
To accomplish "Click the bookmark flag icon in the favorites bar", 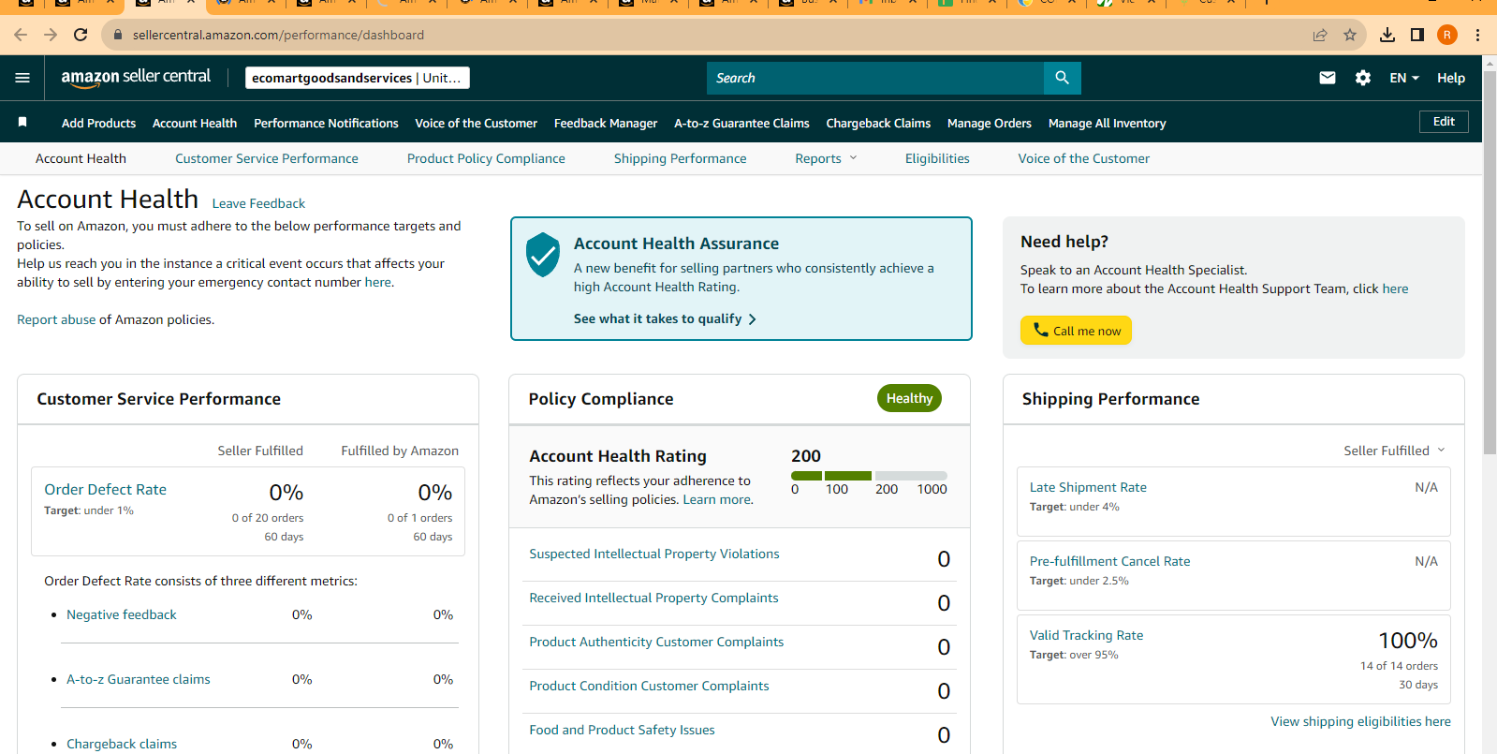I will tap(22, 123).
